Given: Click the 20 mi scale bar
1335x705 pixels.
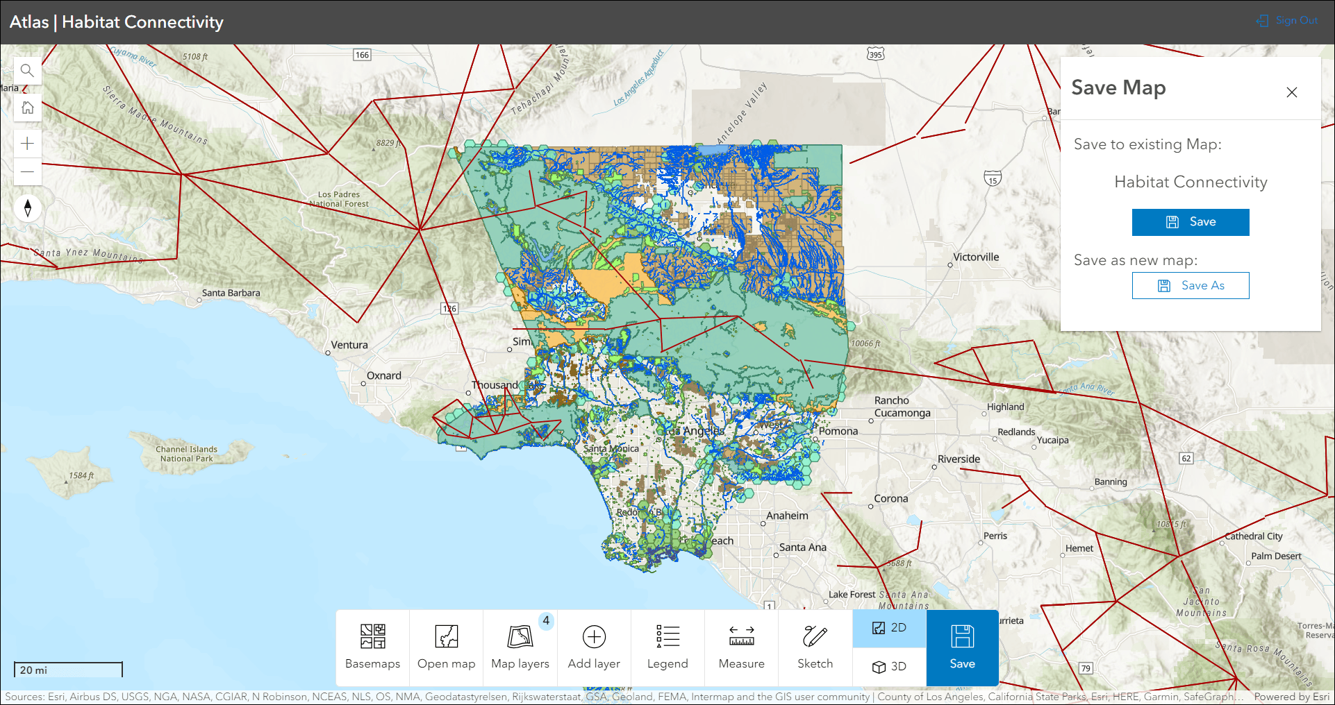Looking at the screenshot, I should click(68, 670).
